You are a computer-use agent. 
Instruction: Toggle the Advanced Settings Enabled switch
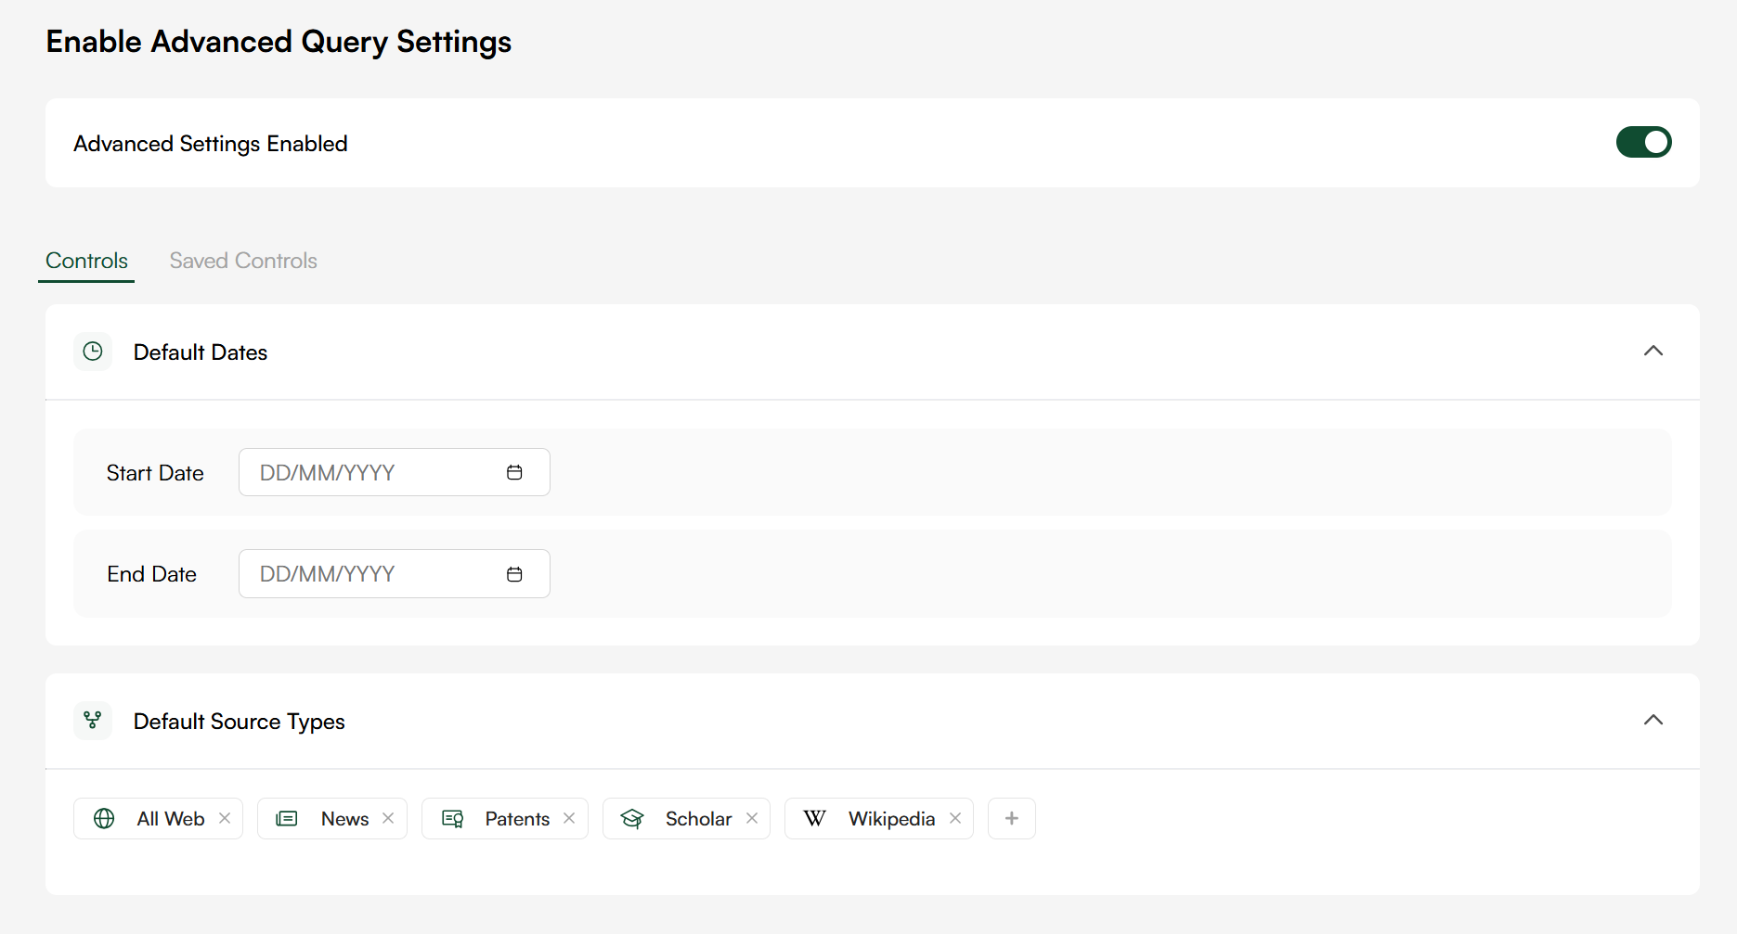point(1643,143)
